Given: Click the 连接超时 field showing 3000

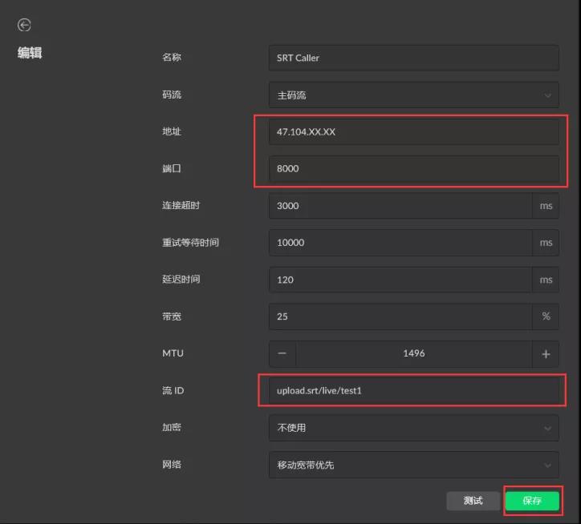Looking at the screenshot, I should pos(400,206).
